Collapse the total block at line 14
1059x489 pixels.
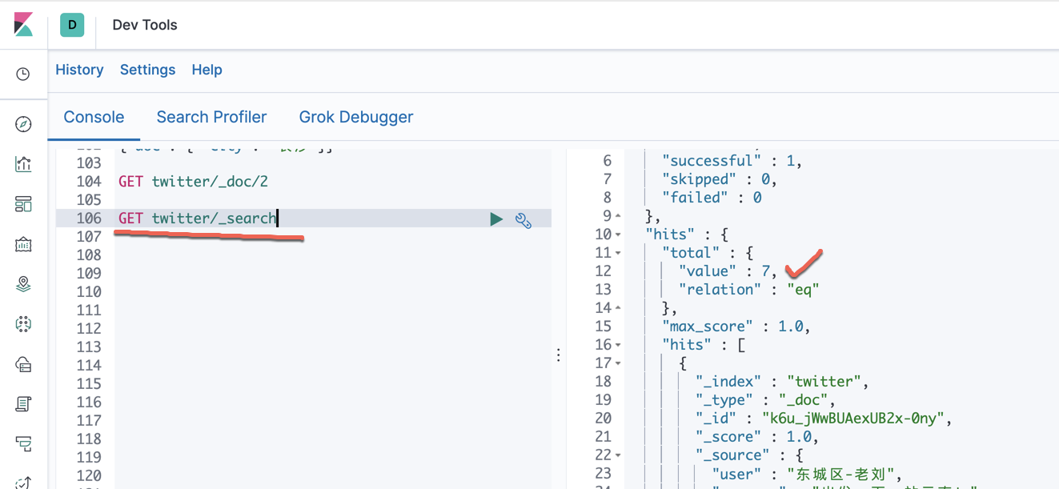click(616, 307)
